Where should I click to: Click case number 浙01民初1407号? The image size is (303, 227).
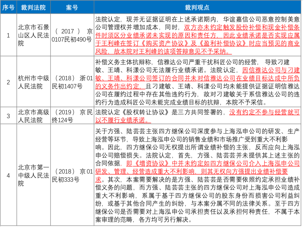72,82
